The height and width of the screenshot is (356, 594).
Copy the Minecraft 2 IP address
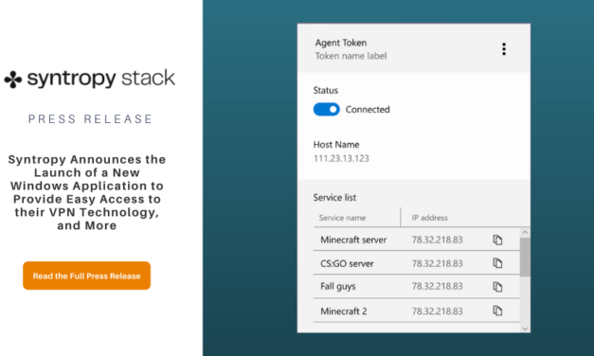497,311
